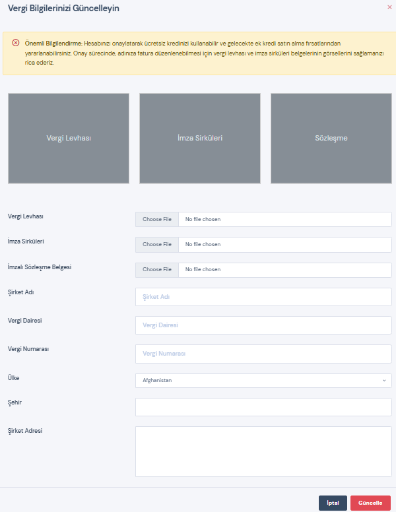Screen dimensions: 396x512
Task: Click the empty Şehir input field
Action: coord(263,407)
